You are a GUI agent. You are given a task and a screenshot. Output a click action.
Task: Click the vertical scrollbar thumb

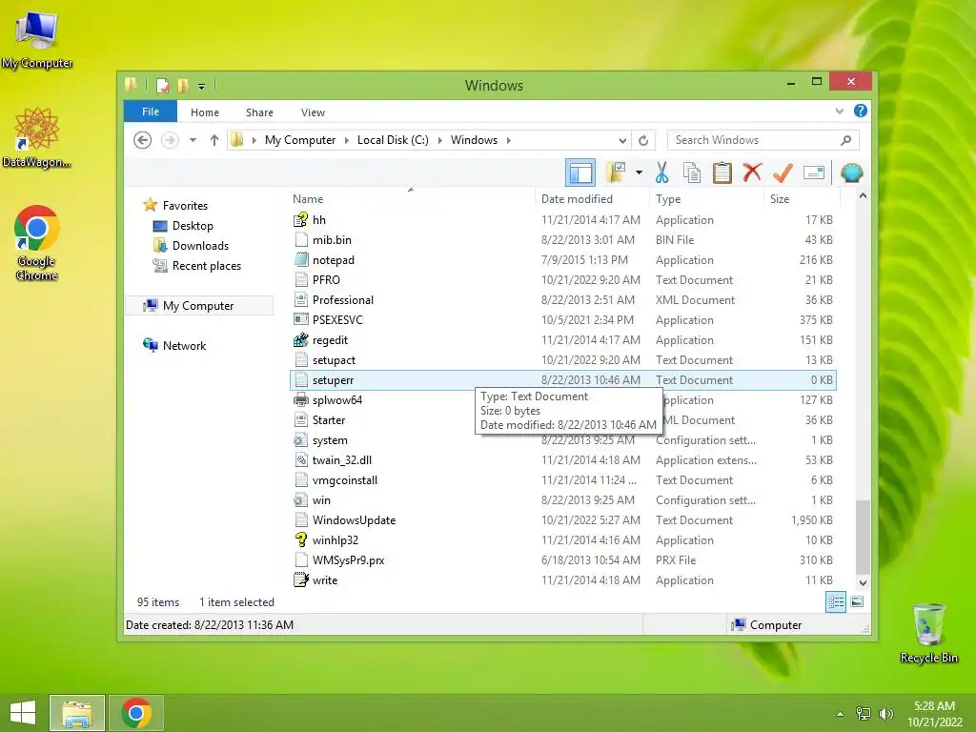click(x=863, y=536)
